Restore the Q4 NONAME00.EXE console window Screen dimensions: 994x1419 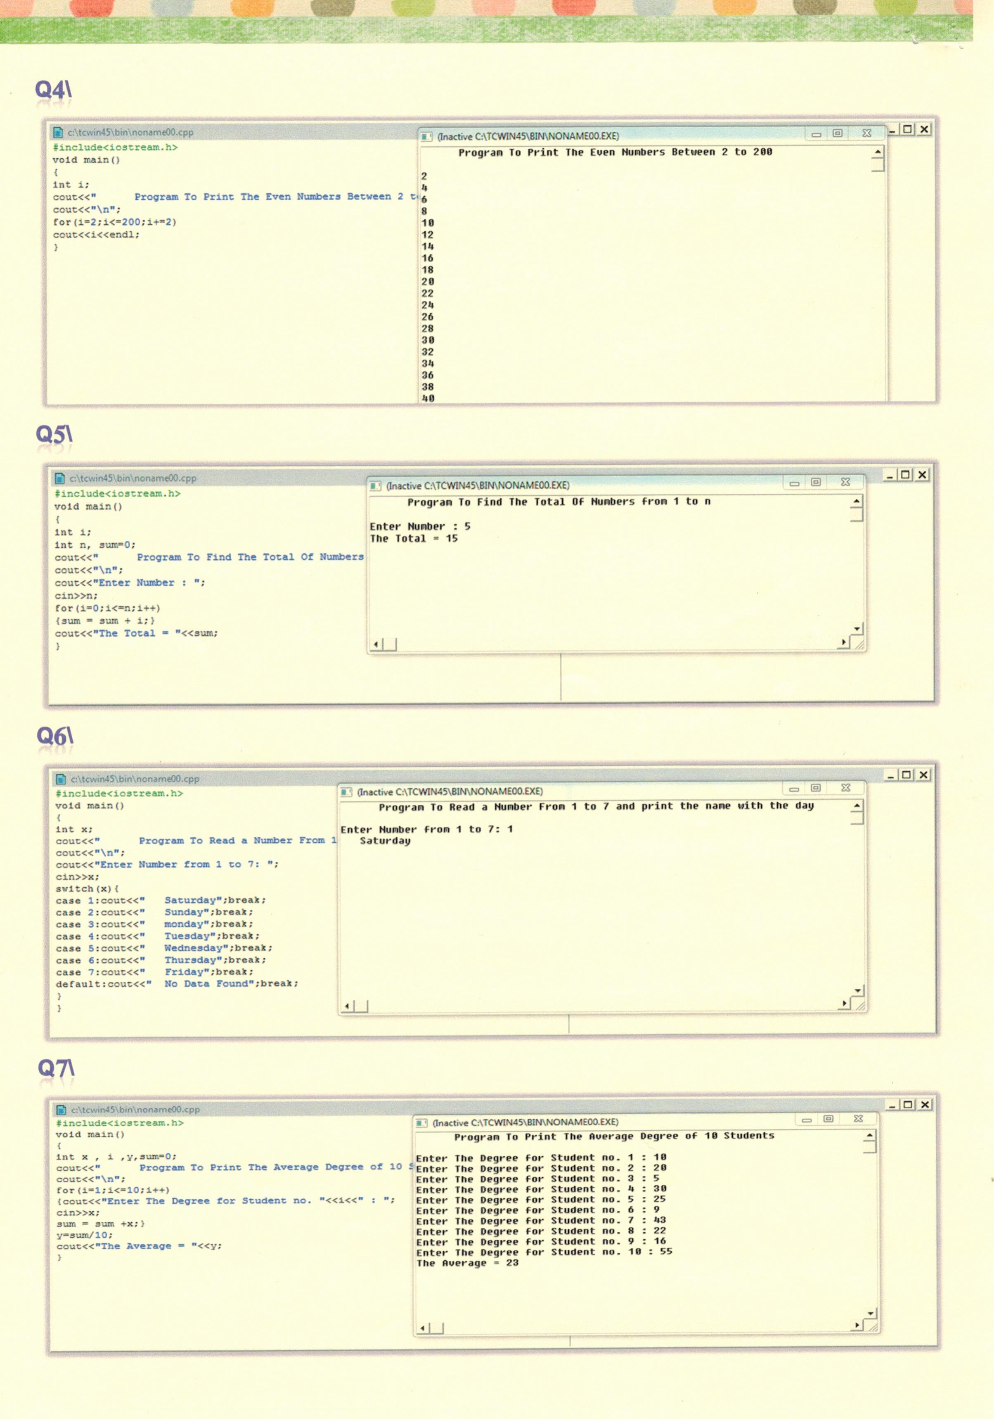pos(838,133)
